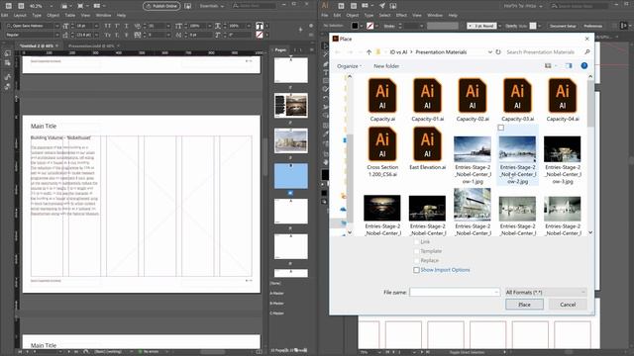Open the InDesign Table menu
Viewport: 634px width, 356px height.
70,16
